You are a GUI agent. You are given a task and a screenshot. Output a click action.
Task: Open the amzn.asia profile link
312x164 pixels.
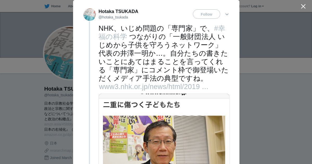(x=59, y=124)
